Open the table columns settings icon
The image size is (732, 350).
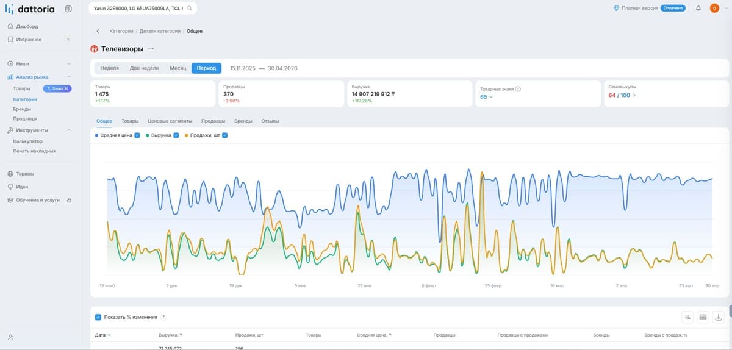click(x=703, y=317)
